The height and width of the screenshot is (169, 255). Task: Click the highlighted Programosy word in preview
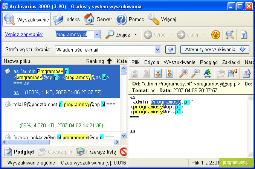tap(166, 102)
